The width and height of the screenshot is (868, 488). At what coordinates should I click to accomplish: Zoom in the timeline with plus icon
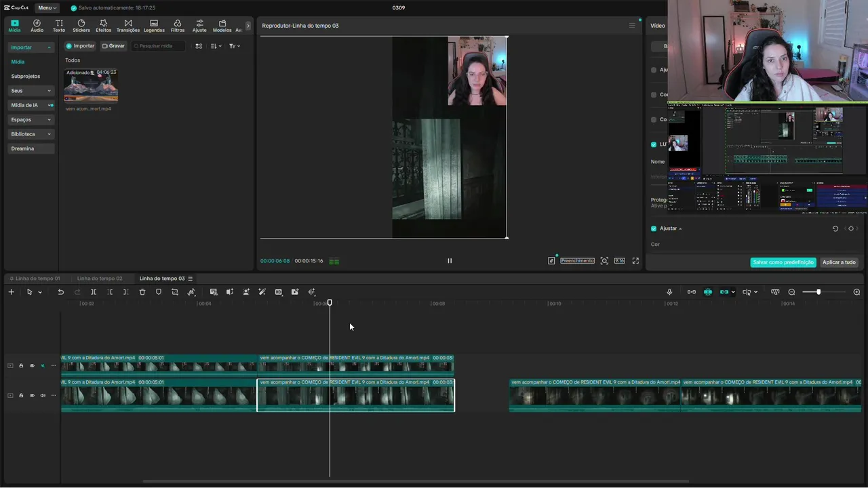coord(856,292)
